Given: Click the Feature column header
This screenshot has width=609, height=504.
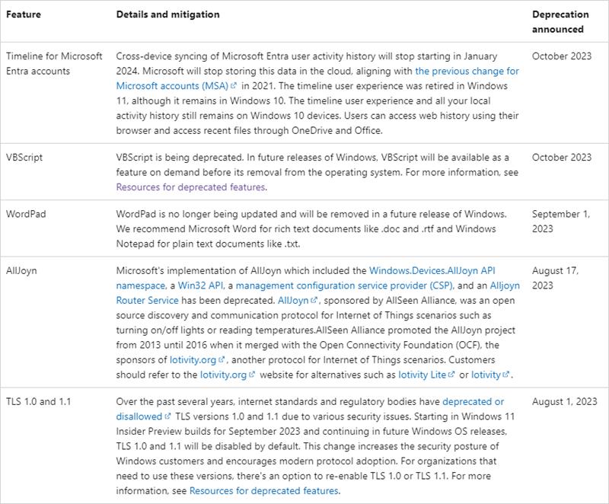Looking at the screenshot, I should [23, 14].
